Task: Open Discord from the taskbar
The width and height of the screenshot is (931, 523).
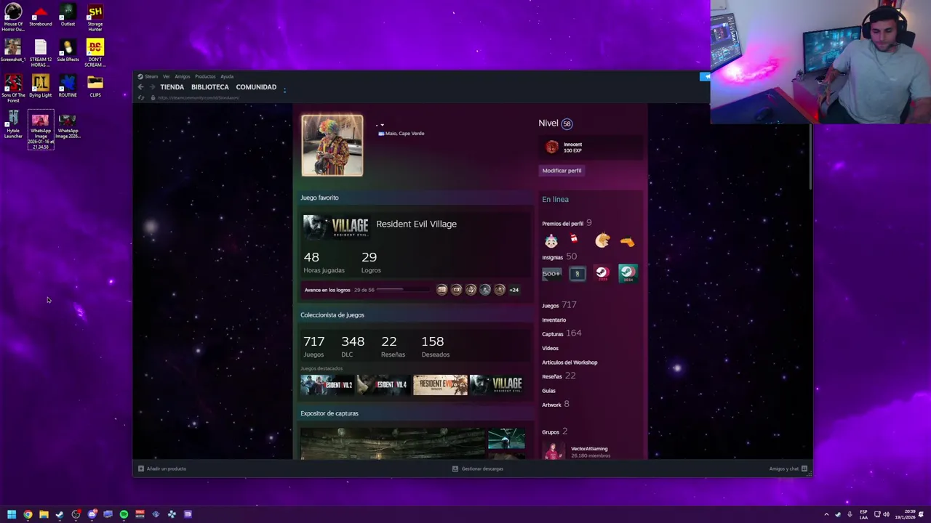Action: (x=92, y=514)
